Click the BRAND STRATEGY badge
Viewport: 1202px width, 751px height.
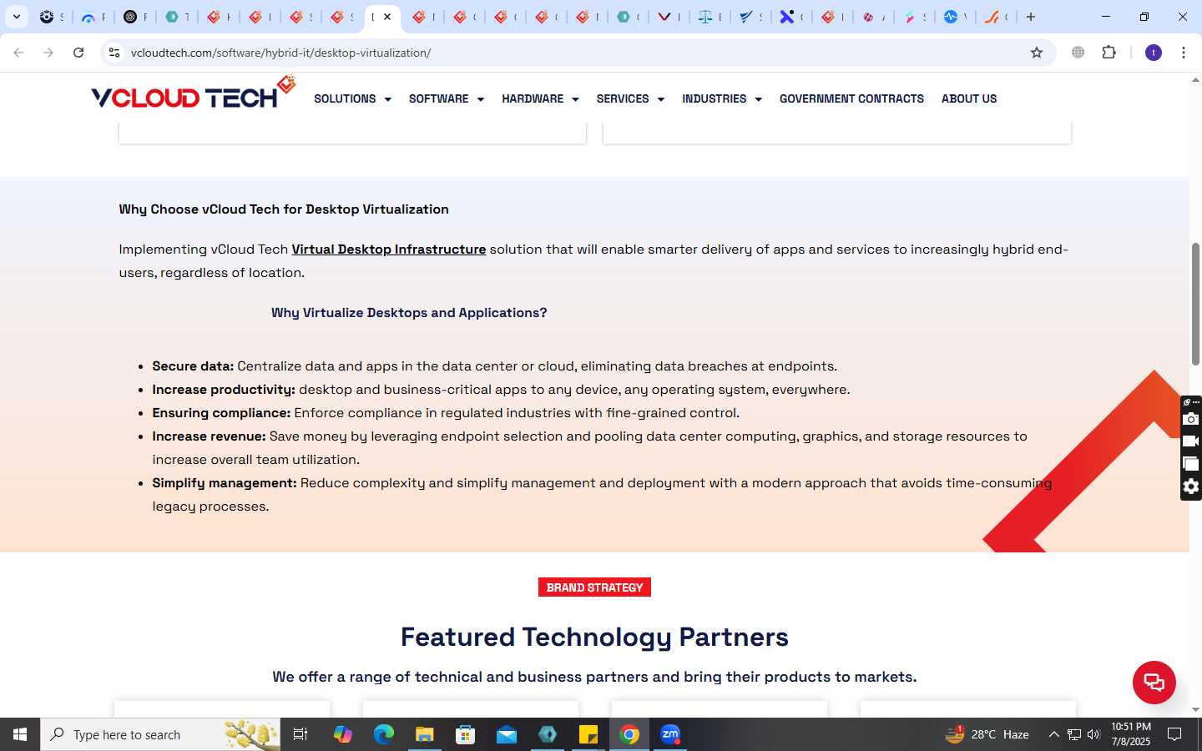tap(594, 587)
